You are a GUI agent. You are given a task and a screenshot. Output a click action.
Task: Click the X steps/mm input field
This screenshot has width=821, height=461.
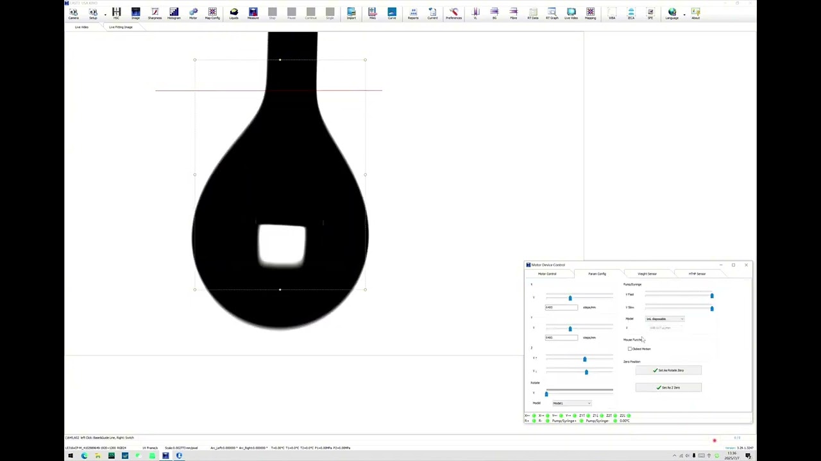tap(561, 307)
